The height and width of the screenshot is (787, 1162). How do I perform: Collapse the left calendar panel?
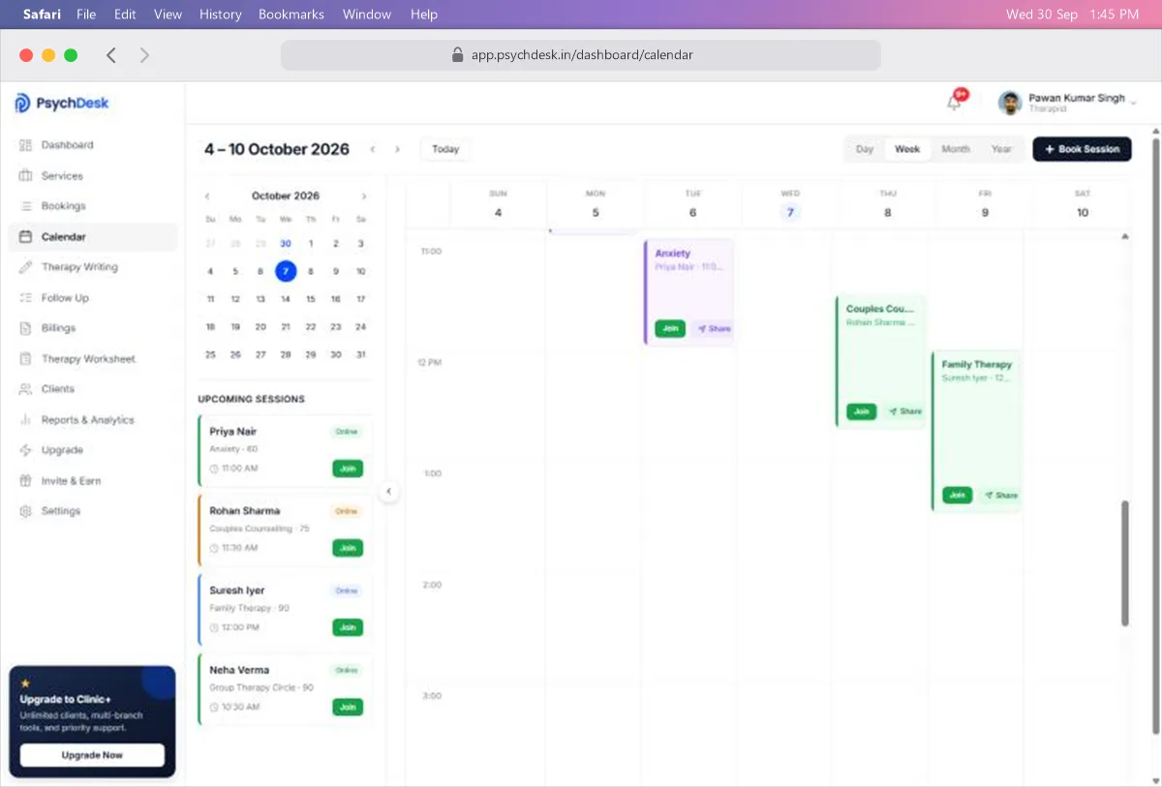[x=388, y=492]
